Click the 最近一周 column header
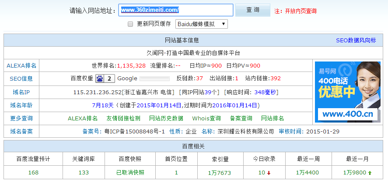The width and height of the screenshot is (388, 181). pyautogui.click(x=308, y=159)
